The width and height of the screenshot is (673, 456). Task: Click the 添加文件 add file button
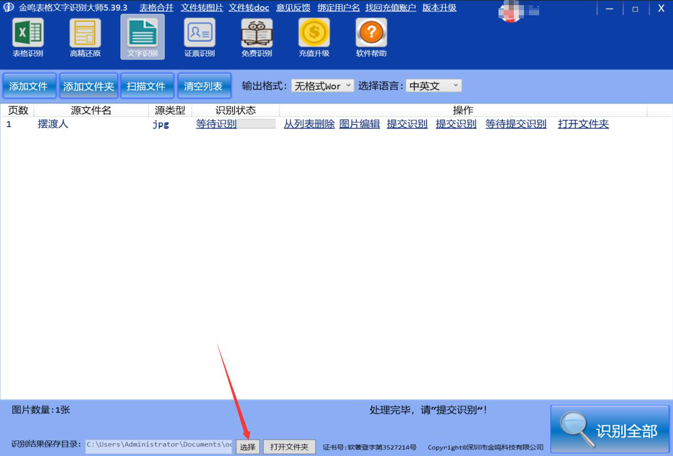[x=29, y=85]
